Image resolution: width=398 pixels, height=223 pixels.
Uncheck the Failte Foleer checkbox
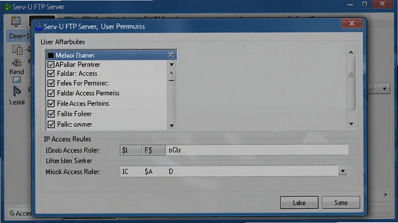(51, 114)
